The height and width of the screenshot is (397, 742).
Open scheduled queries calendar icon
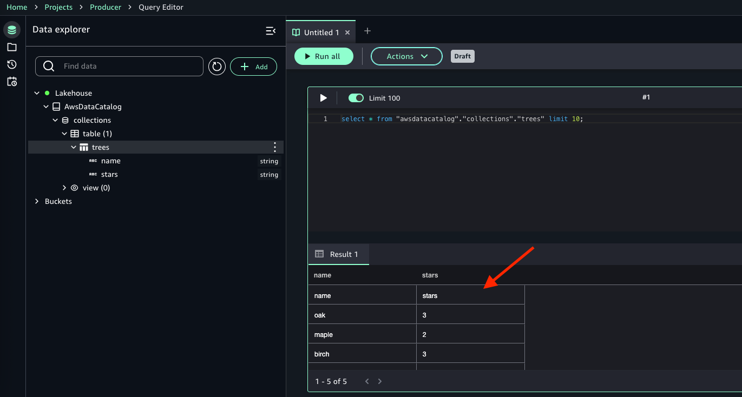click(12, 82)
